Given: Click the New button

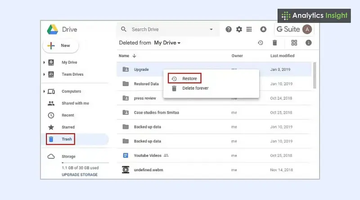Looking at the screenshot, I should [60, 45].
